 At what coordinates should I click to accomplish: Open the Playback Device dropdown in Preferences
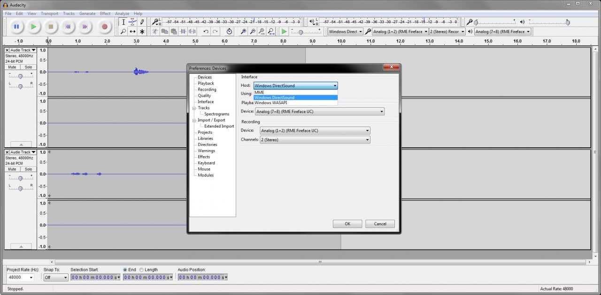tap(319, 112)
